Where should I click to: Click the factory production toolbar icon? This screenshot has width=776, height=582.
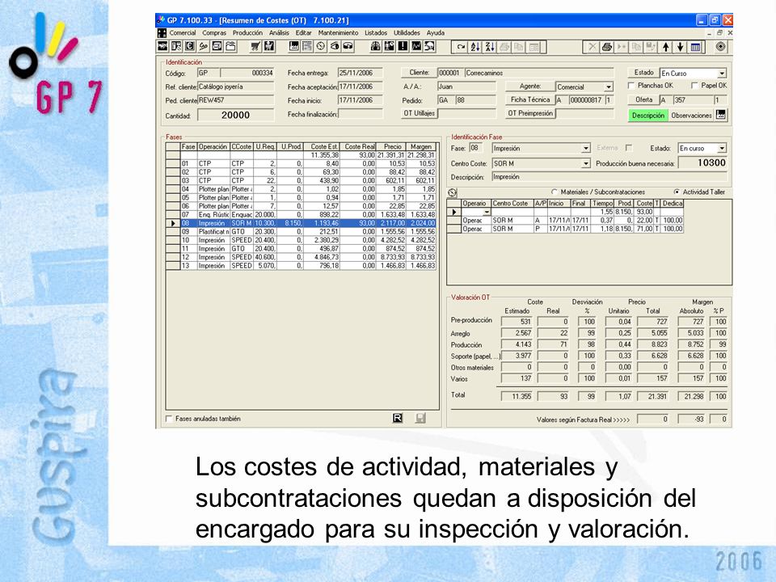293,47
